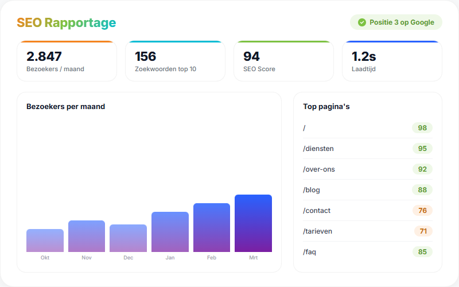Click the Nov bar in chart
Screen dimensions: 459x287
pos(87,236)
